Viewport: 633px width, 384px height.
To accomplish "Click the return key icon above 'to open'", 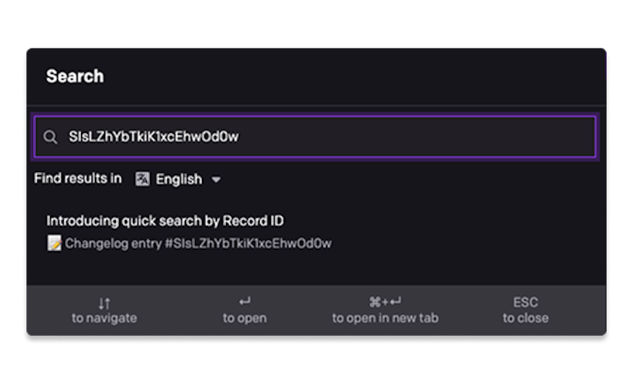I will click(244, 301).
